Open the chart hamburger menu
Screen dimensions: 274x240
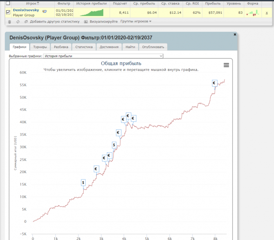pyautogui.click(x=226, y=65)
